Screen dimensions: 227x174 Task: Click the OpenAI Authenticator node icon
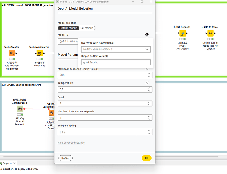(x=51, y=113)
